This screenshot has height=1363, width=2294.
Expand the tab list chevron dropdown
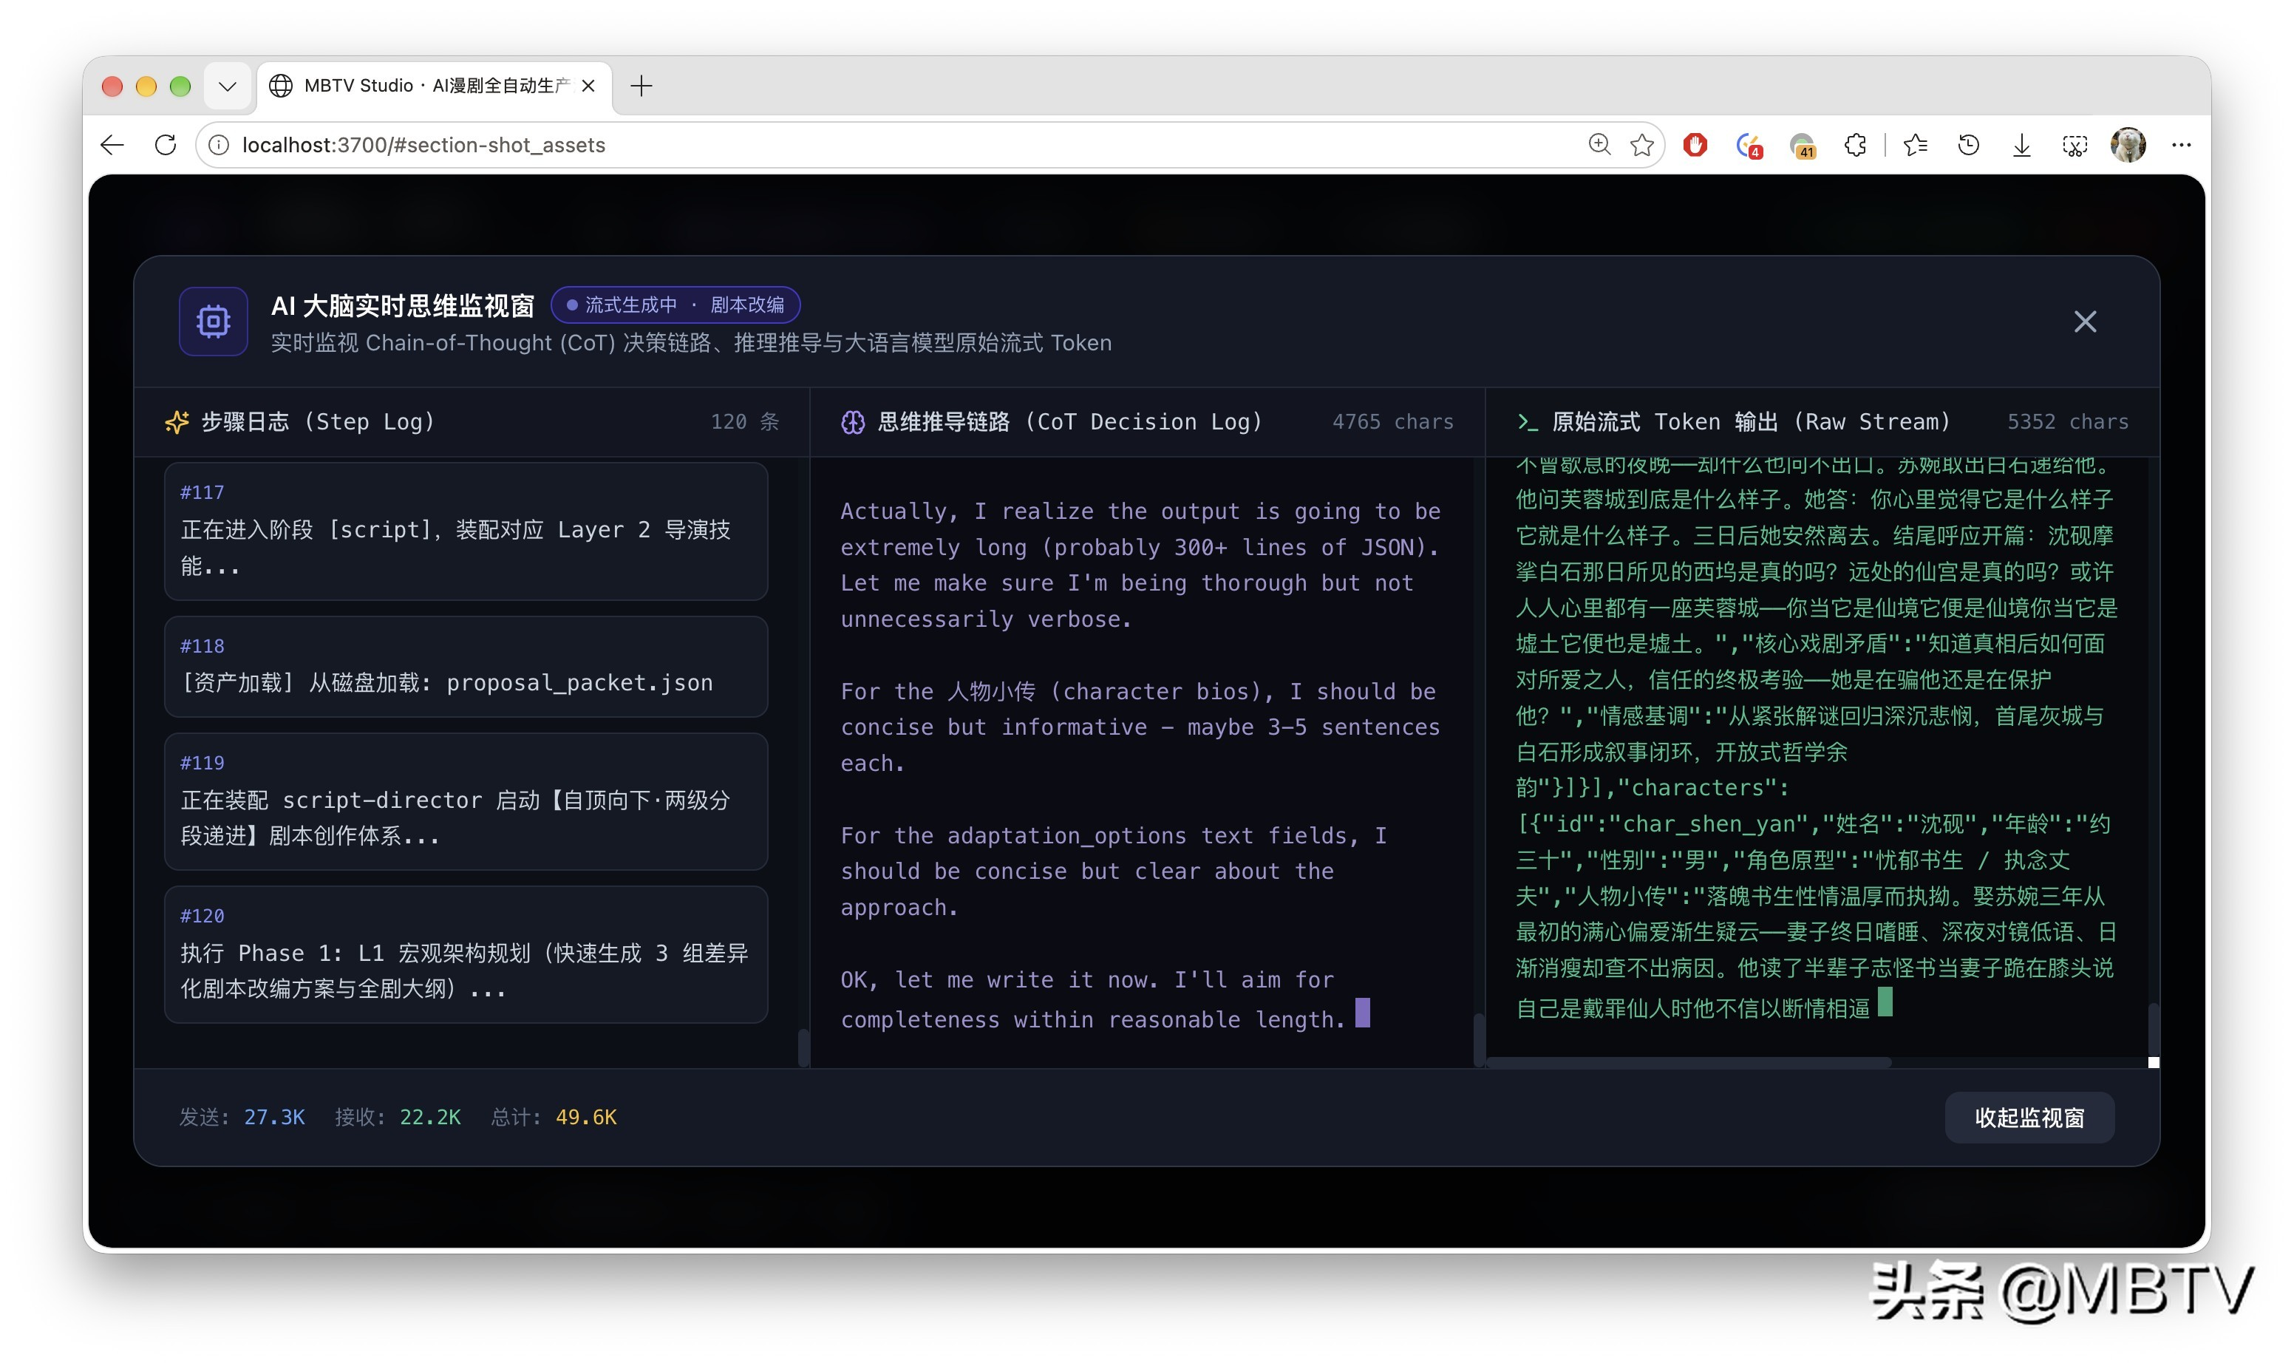(228, 86)
